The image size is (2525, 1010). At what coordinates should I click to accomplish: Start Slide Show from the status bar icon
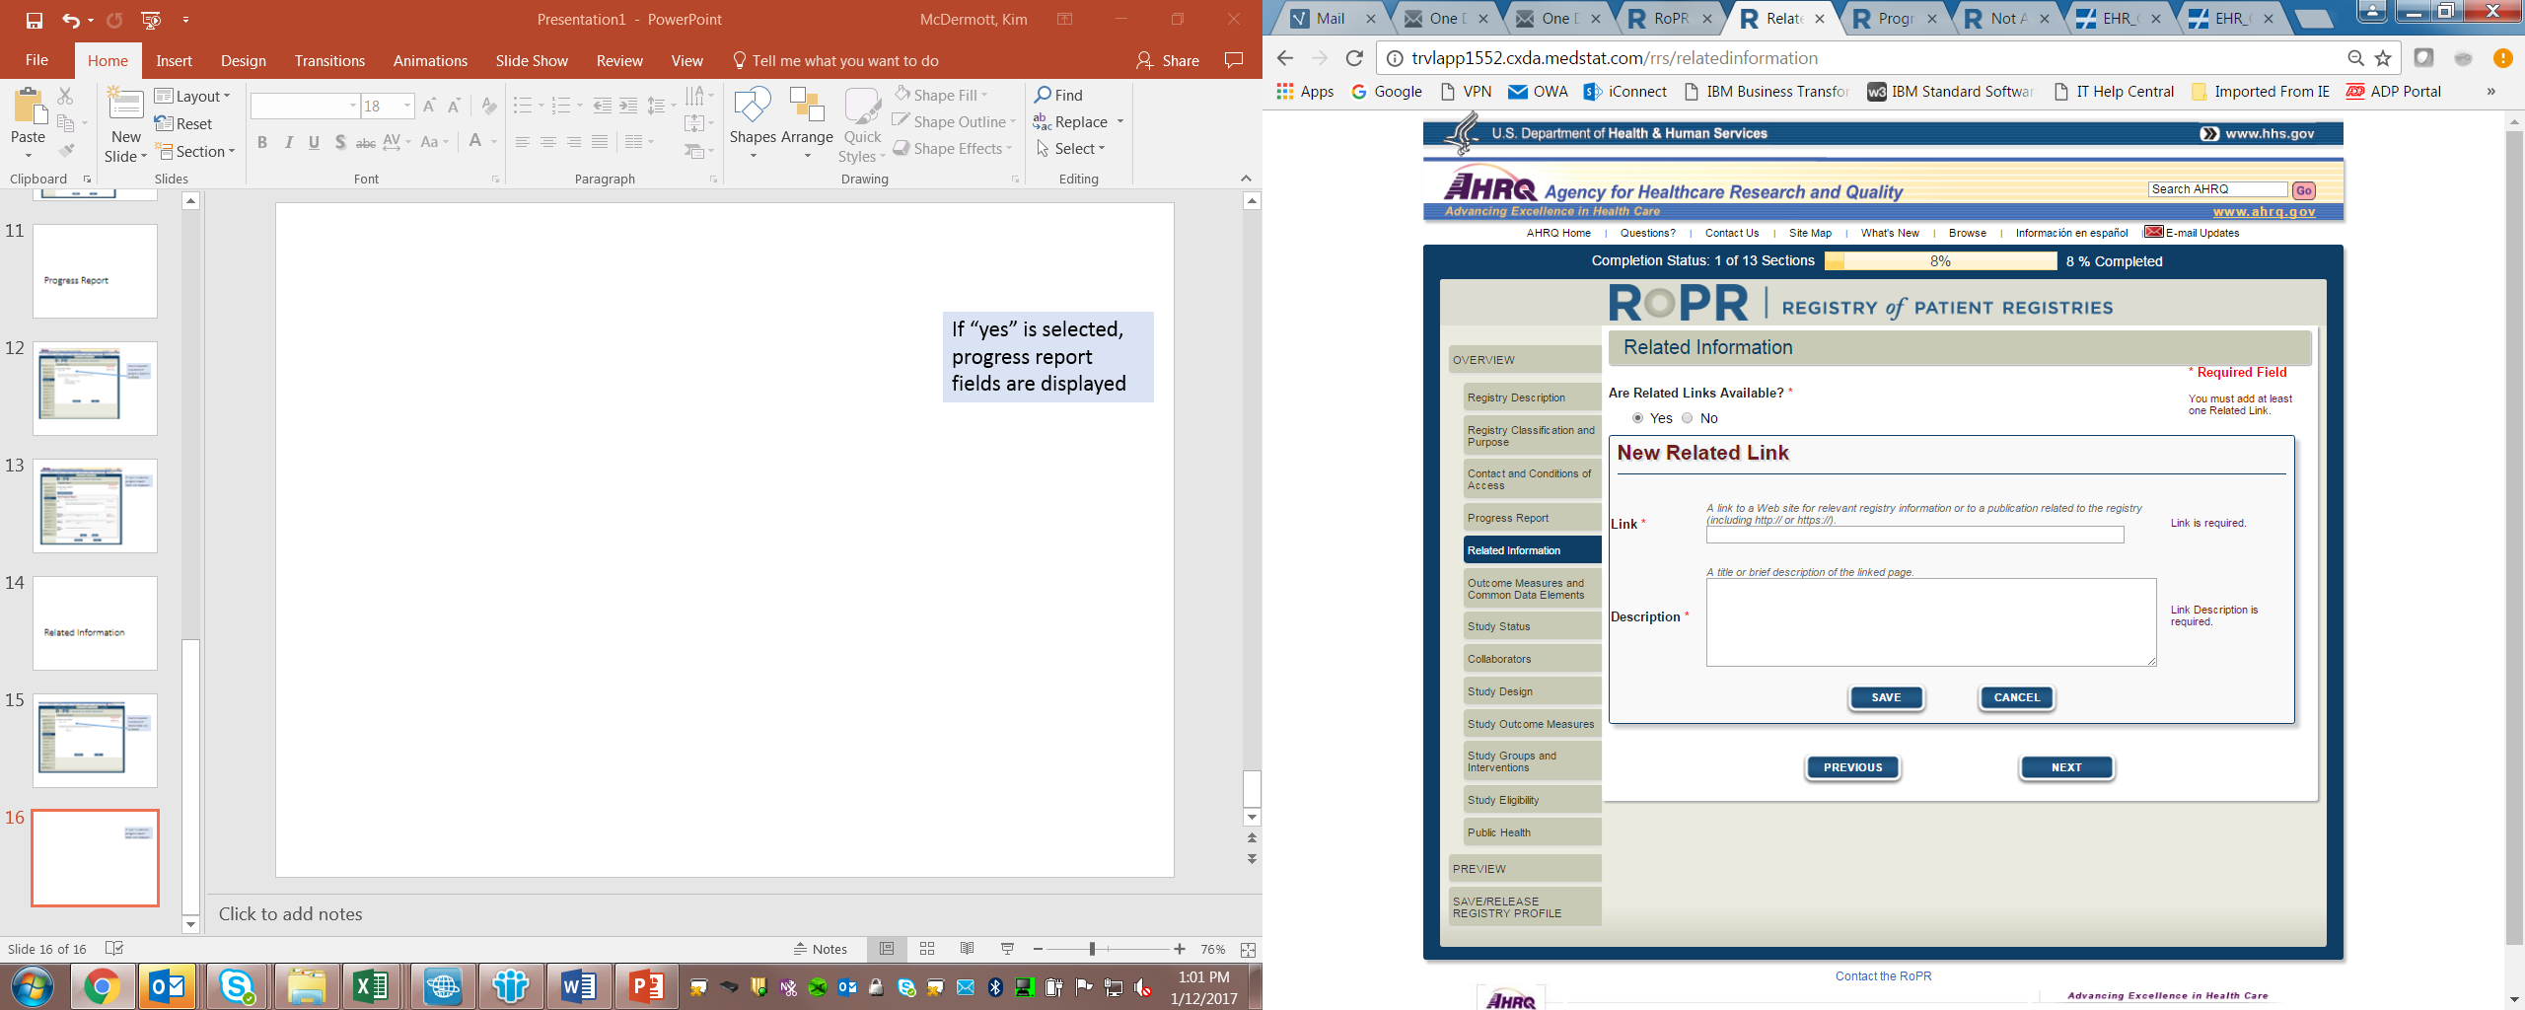pos(1008,949)
